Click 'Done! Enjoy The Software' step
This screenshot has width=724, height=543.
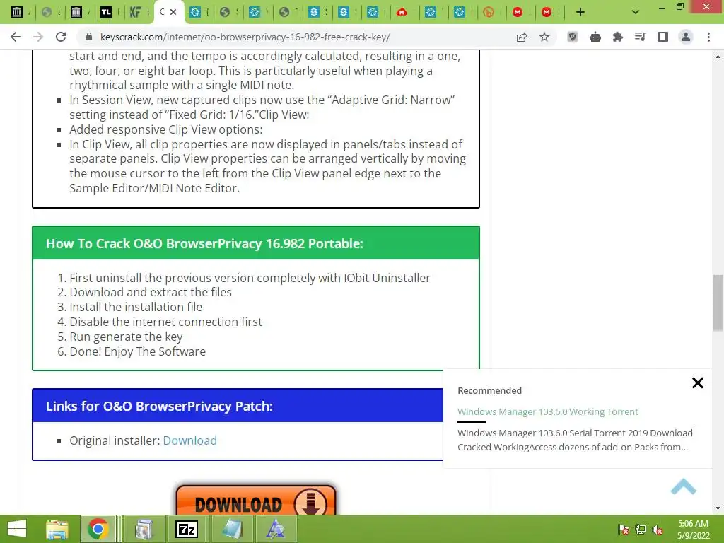pyautogui.click(x=138, y=351)
